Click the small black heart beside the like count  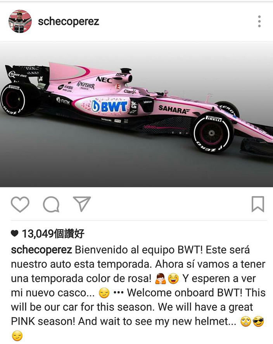click(15, 233)
